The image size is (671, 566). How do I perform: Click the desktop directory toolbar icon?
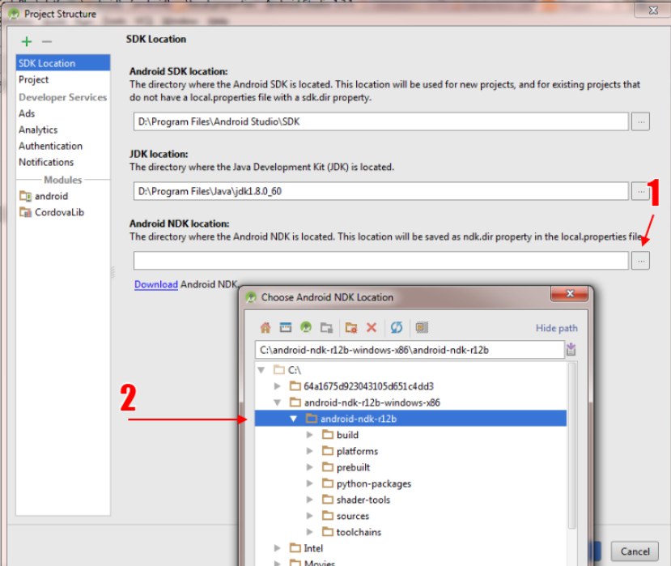286,327
